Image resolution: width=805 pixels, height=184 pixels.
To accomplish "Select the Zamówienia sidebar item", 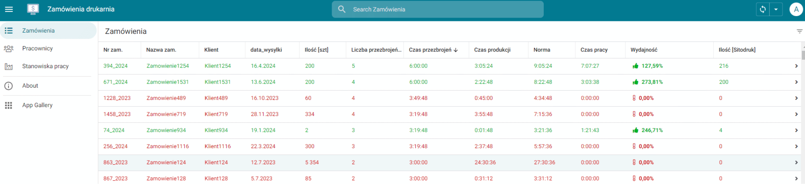I will tap(38, 31).
